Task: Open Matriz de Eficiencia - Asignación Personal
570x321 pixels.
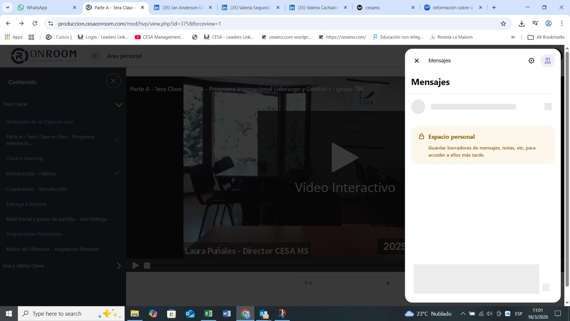Action: click(x=52, y=249)
